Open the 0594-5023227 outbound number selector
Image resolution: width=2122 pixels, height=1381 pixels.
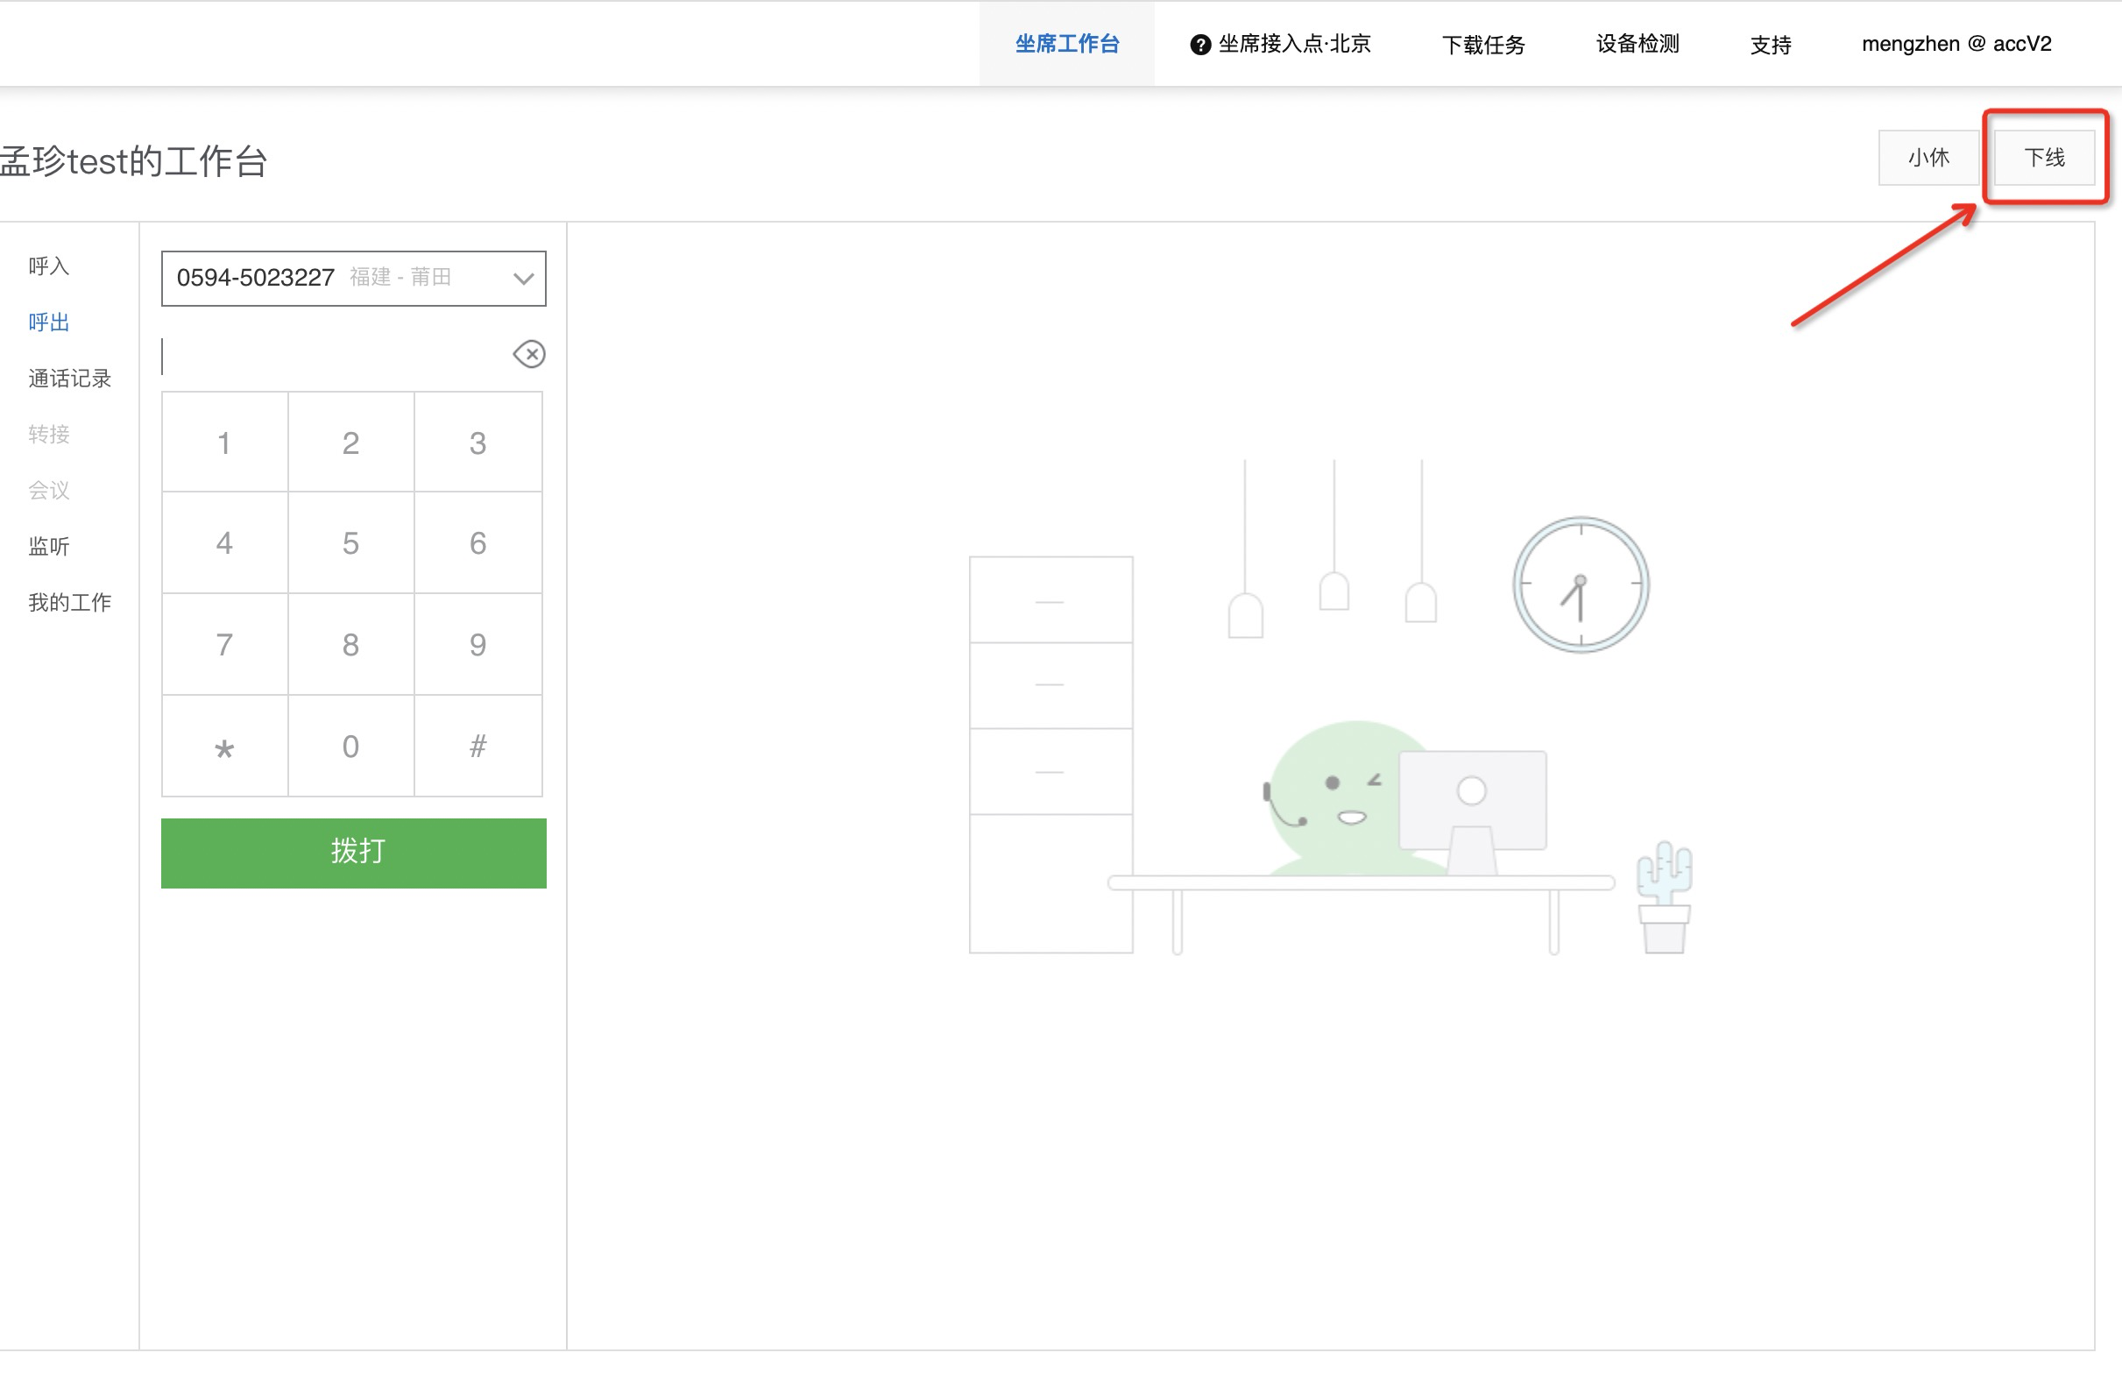[x=353, y=278]
